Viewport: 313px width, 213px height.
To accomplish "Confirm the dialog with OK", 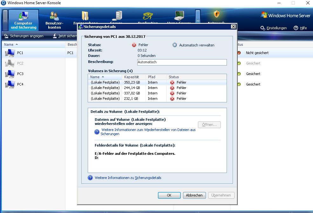I will coord(169,195).
